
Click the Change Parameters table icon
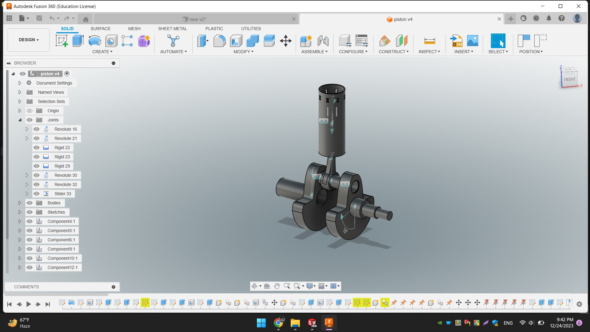pos(362,41)
